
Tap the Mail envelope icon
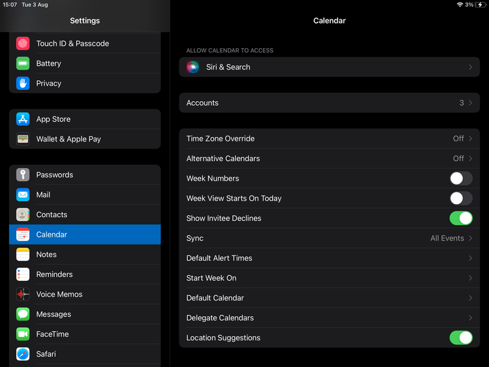(x=23, y=194)
